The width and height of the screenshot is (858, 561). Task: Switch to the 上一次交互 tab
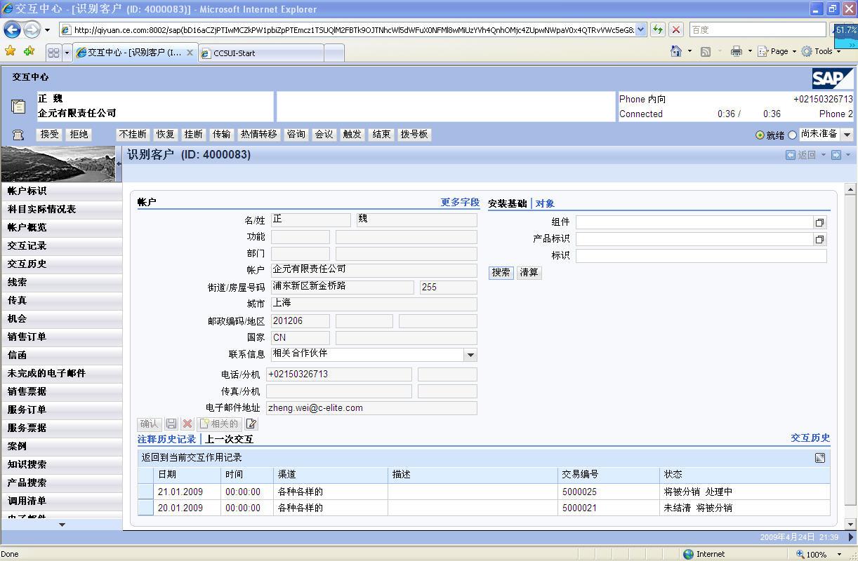(229, 439)
